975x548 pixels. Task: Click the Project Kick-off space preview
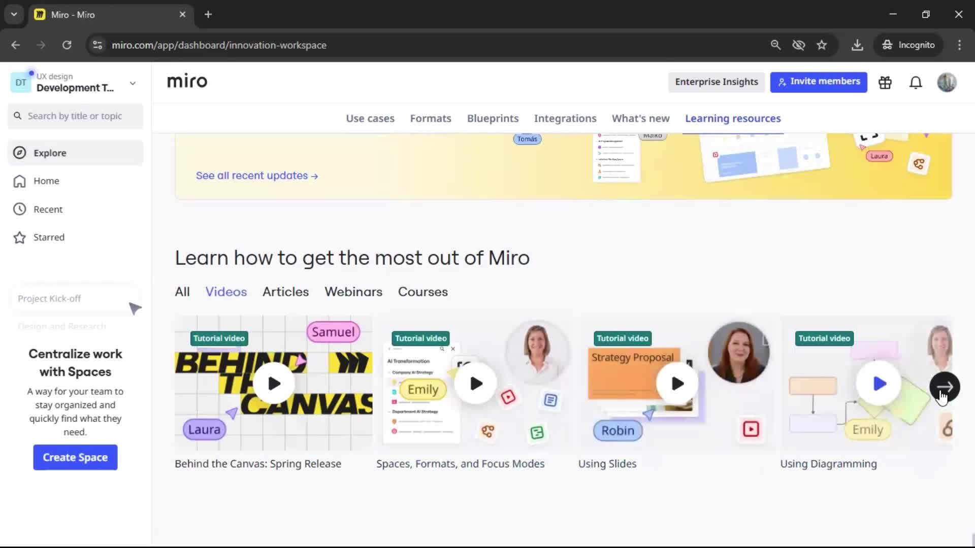75,298
